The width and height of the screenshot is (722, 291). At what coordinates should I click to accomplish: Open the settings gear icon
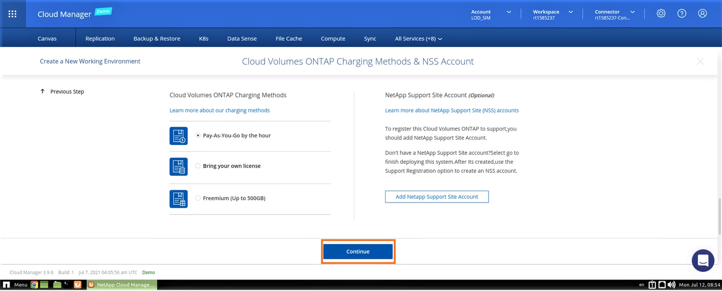click(x=661, y=13)
